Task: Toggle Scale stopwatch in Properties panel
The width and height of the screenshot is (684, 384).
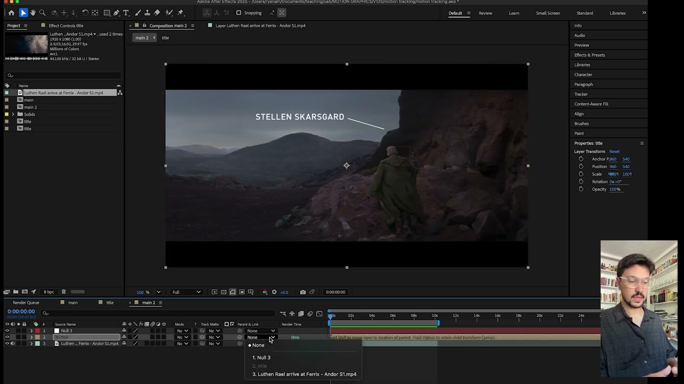Action: (x=581, y=174)
